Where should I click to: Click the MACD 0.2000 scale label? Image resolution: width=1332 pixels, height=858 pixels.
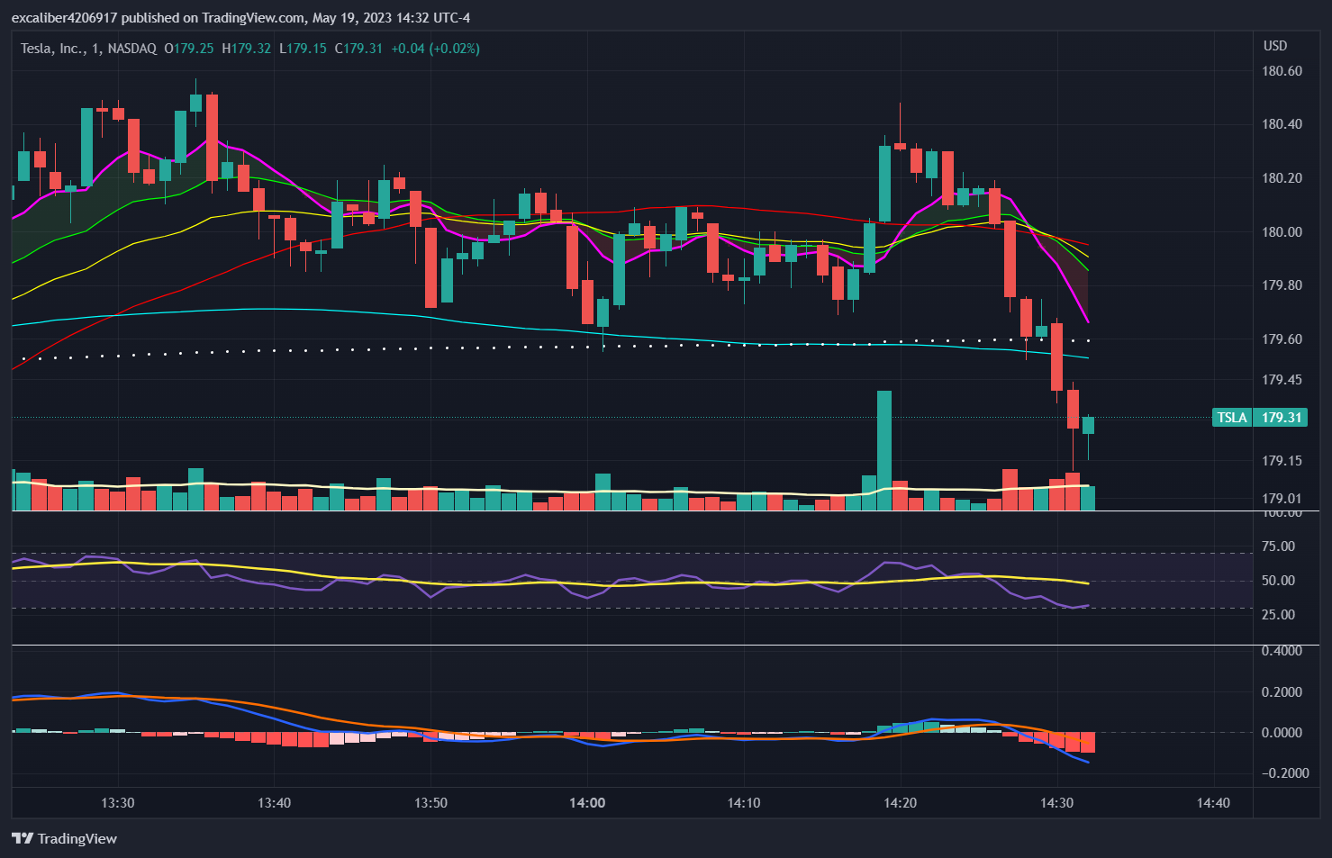(x=1282, y=692)
